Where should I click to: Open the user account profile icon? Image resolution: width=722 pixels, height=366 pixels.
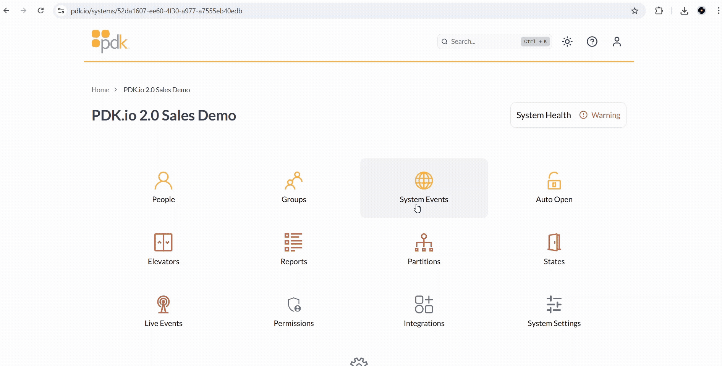[x=617, y=42]
